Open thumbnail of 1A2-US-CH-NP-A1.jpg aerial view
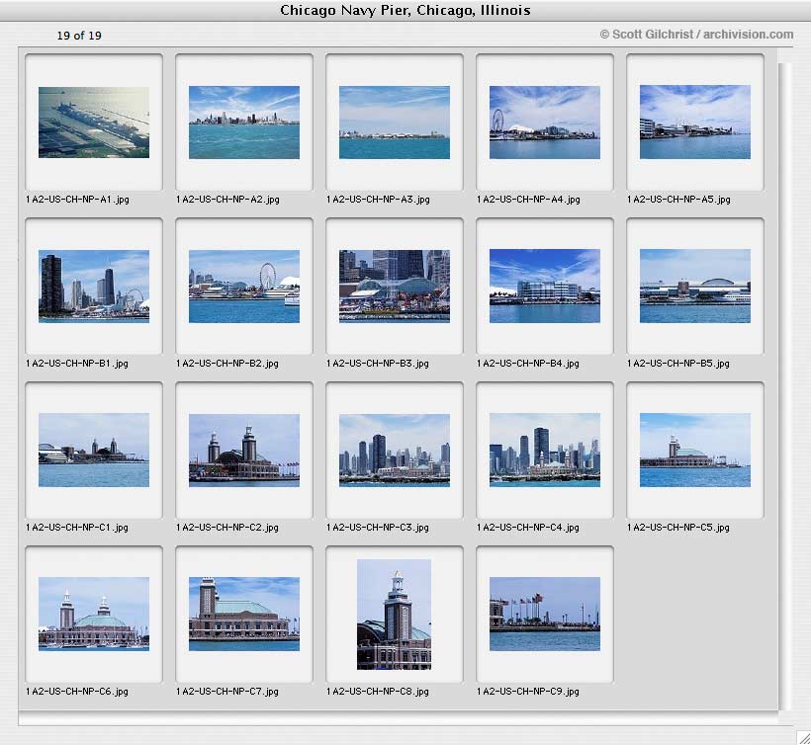Image resolution: width=811 pixels, height=745 pixels. point(94,123)
